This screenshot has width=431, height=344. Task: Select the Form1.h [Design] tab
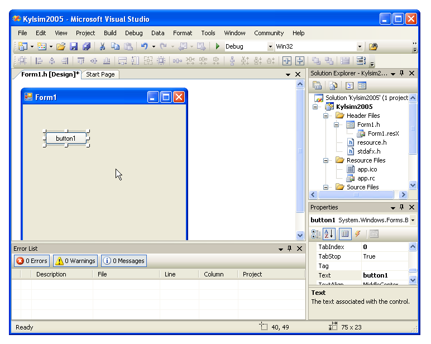pos(50,74)
